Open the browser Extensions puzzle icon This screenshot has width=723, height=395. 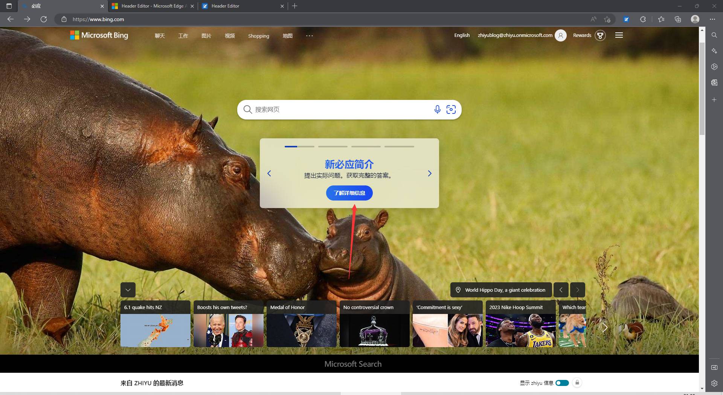pyautogui.click(x=643, y=19)
